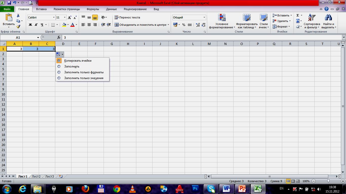Screen dimensions: 346x194
Task: Open Merge and Center dropdown arrow
Action: coord(168,25)
